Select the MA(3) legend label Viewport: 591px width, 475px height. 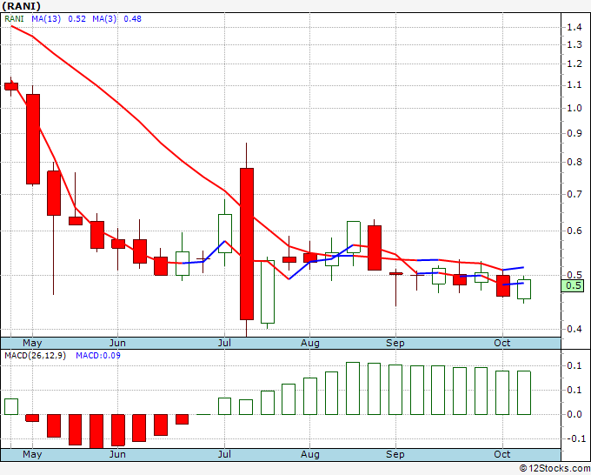(x=104, y=19)
